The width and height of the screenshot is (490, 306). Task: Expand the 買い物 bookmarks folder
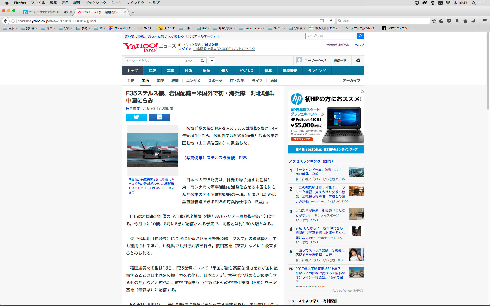29,28
